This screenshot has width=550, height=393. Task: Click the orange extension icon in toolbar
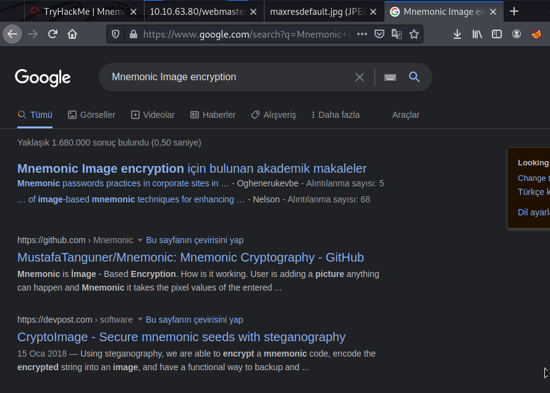tap(536, 34)
